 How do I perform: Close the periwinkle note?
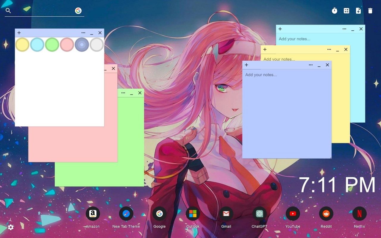click(327, 65)
